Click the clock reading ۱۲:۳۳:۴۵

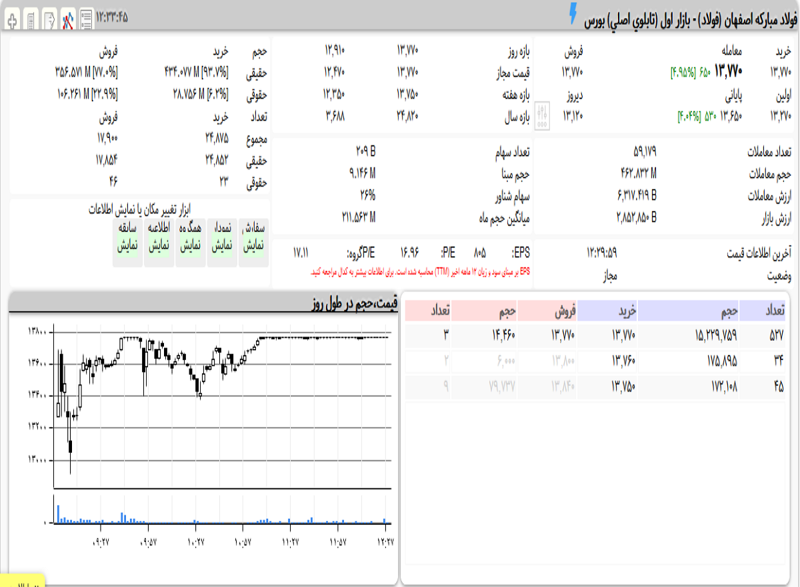point(111,16)
